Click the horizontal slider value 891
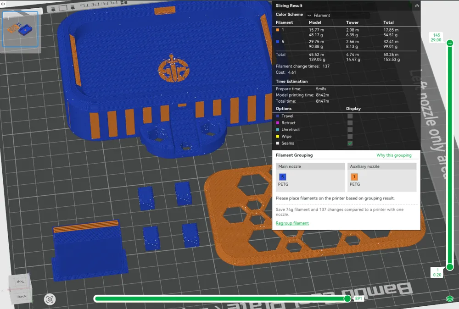The width and height of the screenshot is (459, 309). (358, 298)
